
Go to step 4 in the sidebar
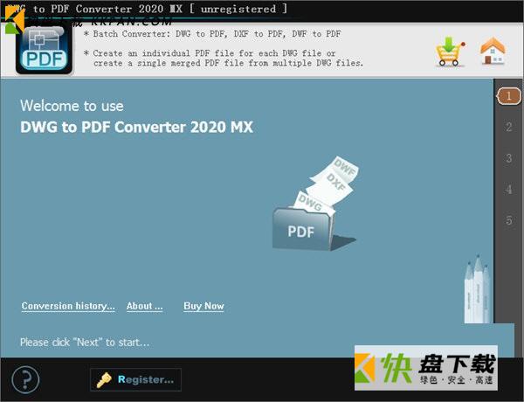click(x=508, y=190)
